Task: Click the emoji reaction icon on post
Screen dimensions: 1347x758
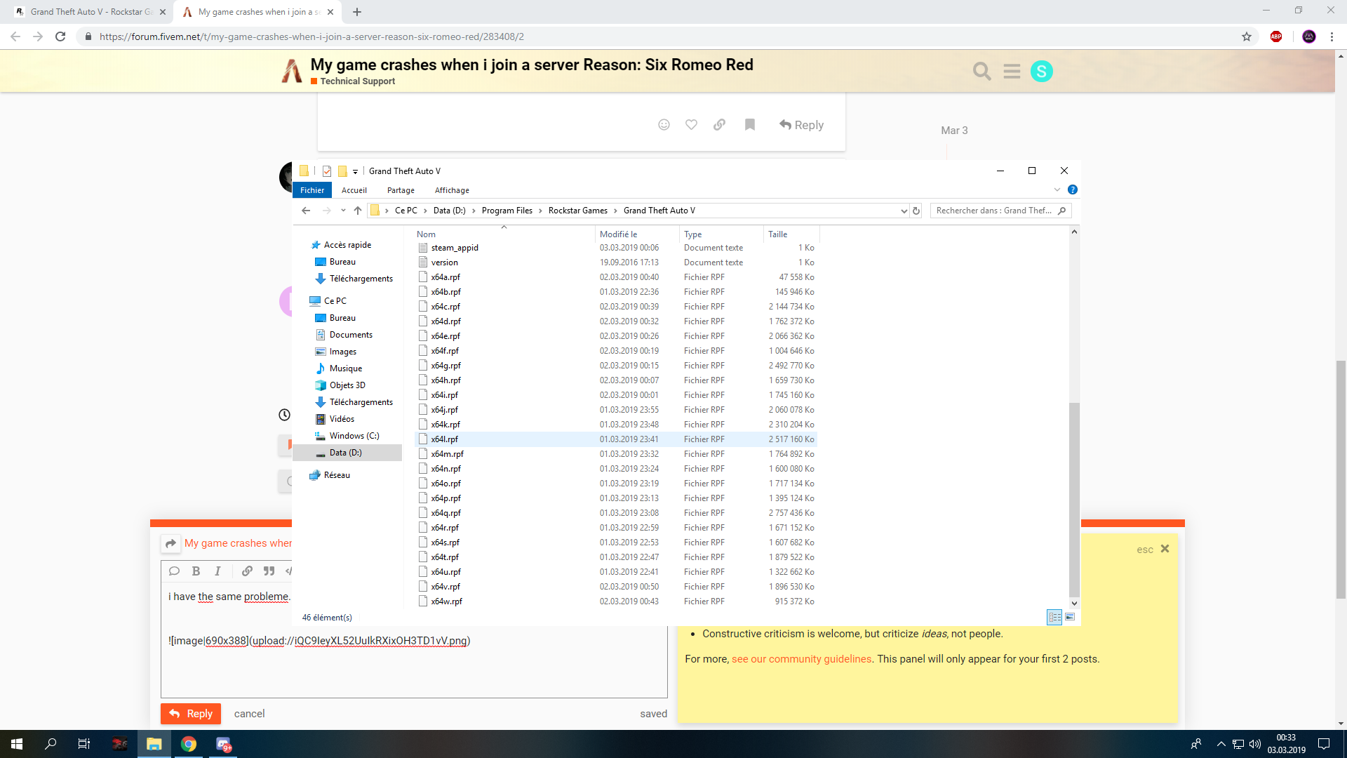Action: pyautogui.click(x=664, y=124)
